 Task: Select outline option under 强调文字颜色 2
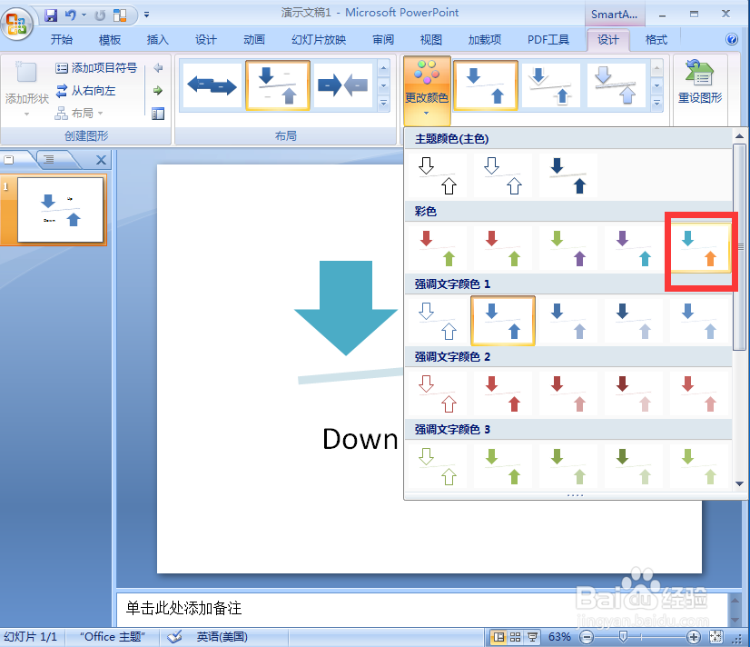pos(437,393)
